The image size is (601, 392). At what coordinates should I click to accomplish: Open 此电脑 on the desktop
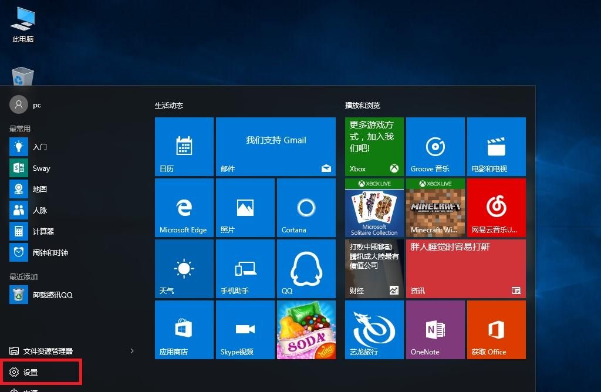point(22,23)
